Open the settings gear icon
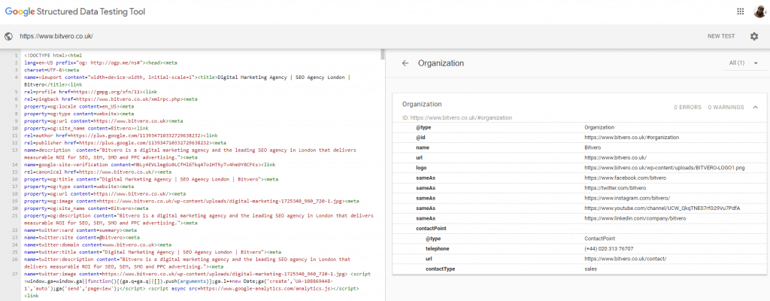 [754, 36]
